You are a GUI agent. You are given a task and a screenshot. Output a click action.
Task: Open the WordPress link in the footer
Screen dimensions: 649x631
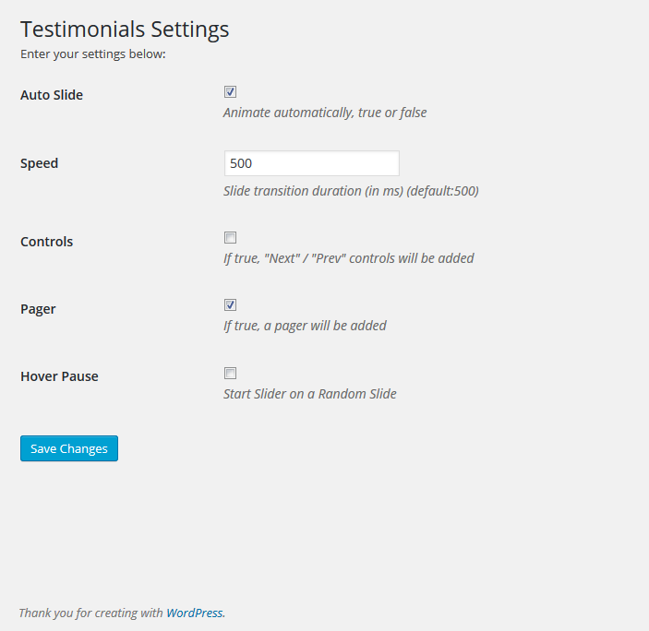click(194, 613)
